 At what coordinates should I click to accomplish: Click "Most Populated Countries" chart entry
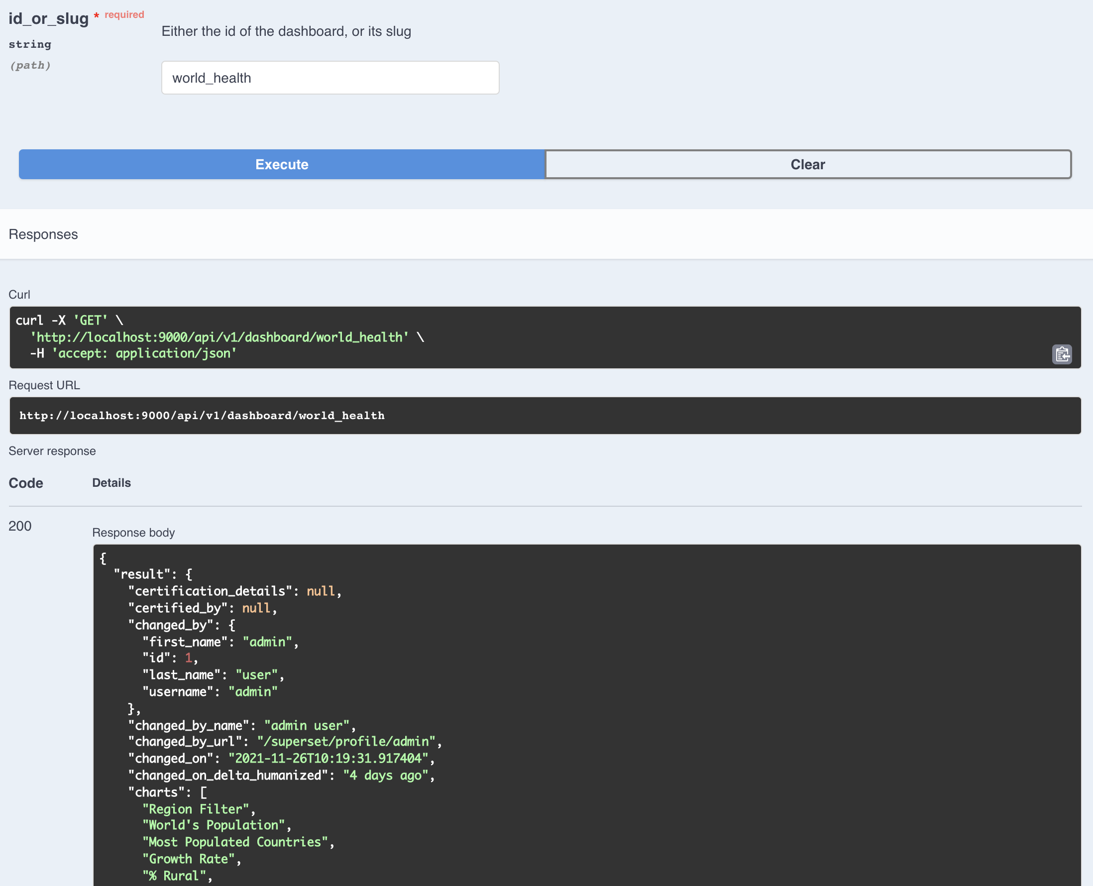click(235, 842)
